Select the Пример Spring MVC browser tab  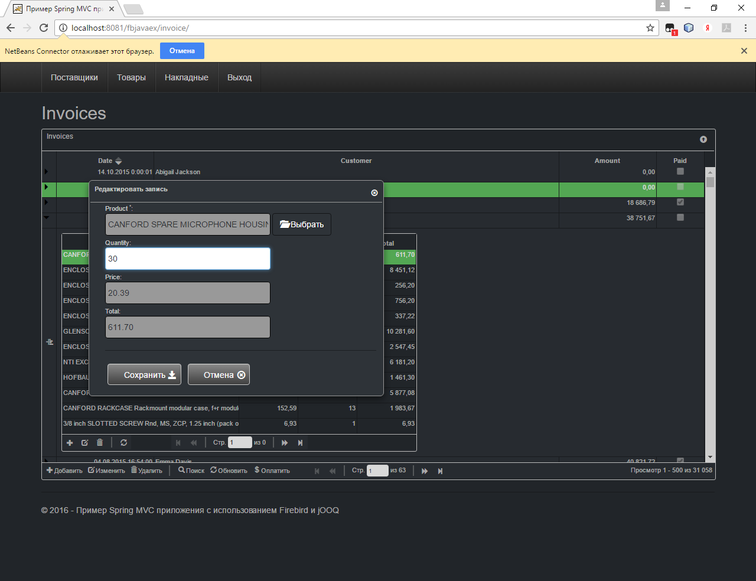[x=64, y=9]
